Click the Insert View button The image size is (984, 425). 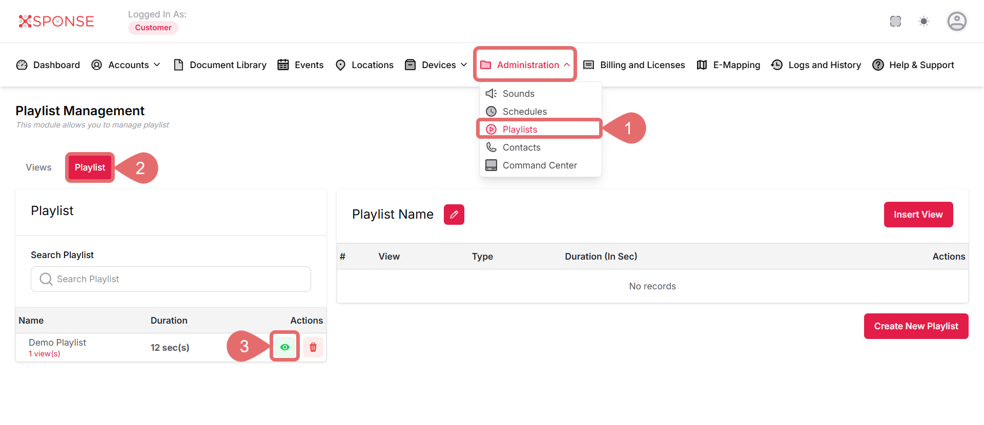(x=918, y=215)
